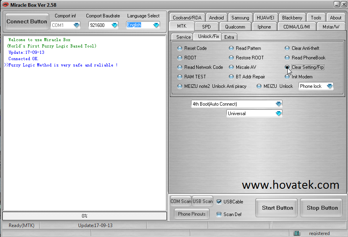Enable the Scan Def checkbox
This screenshot has height=237, width=348.
pyautogui.click(x=219, y=214)
